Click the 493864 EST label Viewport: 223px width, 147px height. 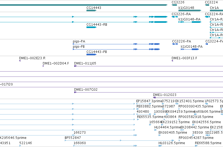click(x=170, y=117)
